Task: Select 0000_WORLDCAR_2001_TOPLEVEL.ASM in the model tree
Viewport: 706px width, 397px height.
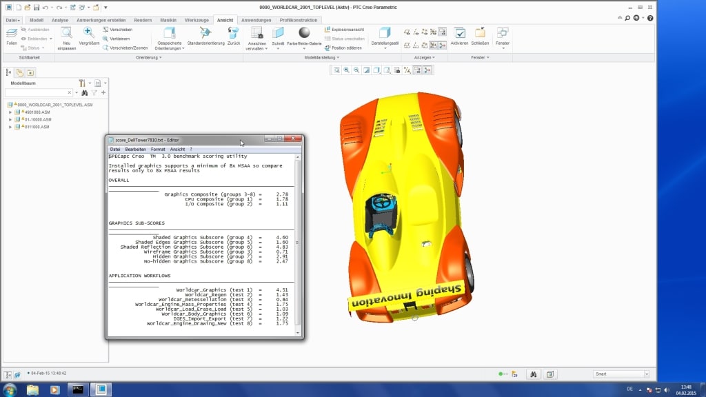Action: pyautogui.click(x=55, y=105)
